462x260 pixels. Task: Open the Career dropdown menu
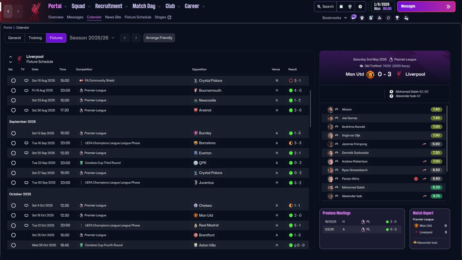tap(195, 6)
